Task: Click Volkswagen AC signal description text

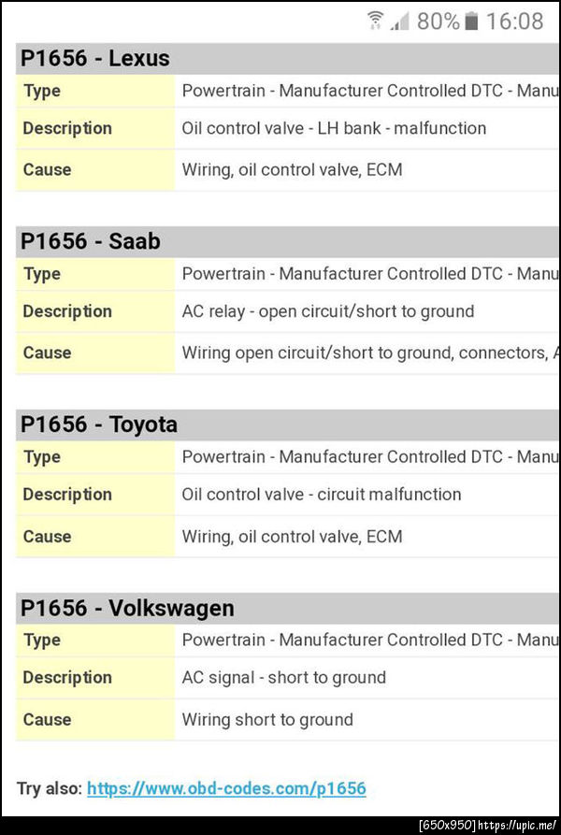Action: pos(283,677)
